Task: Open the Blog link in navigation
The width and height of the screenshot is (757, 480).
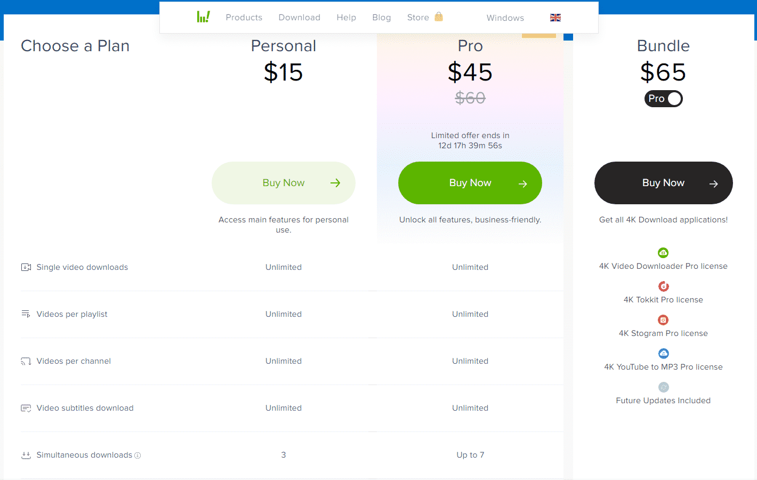Action: pyautogui.click(x=382, y=17)
